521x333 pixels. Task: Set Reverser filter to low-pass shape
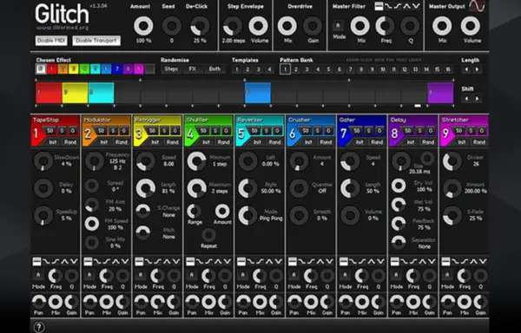(x=251, y=262)
